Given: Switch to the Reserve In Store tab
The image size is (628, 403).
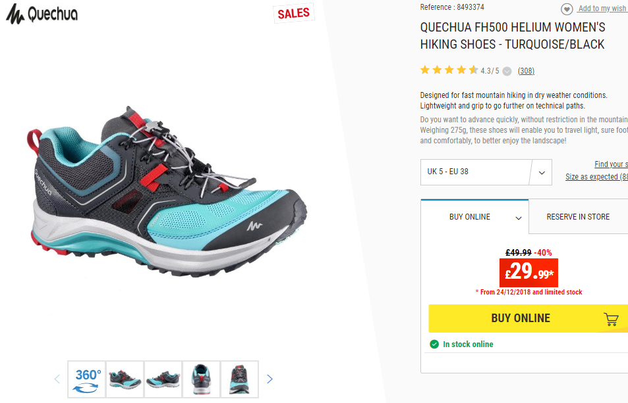Looking at the screenshot, I should [x=578, y=216].
